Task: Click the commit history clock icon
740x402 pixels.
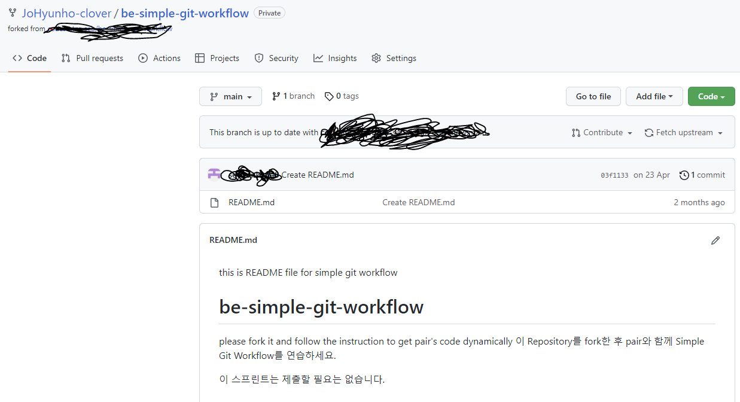Action: click(x=684, y=175)
